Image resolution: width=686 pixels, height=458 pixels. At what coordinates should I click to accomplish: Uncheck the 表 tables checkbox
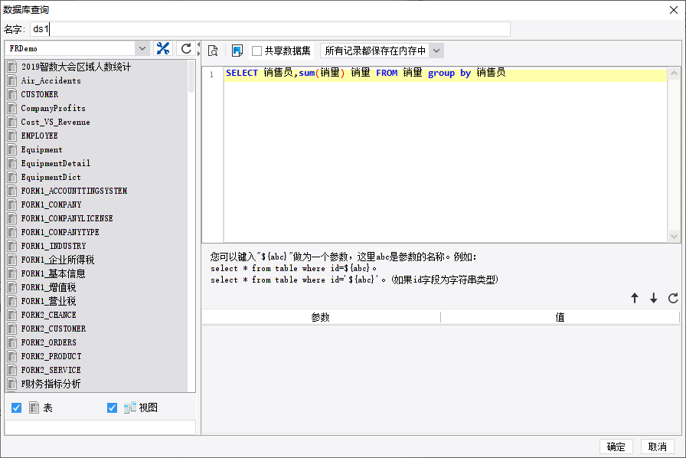tap(16, 407)
